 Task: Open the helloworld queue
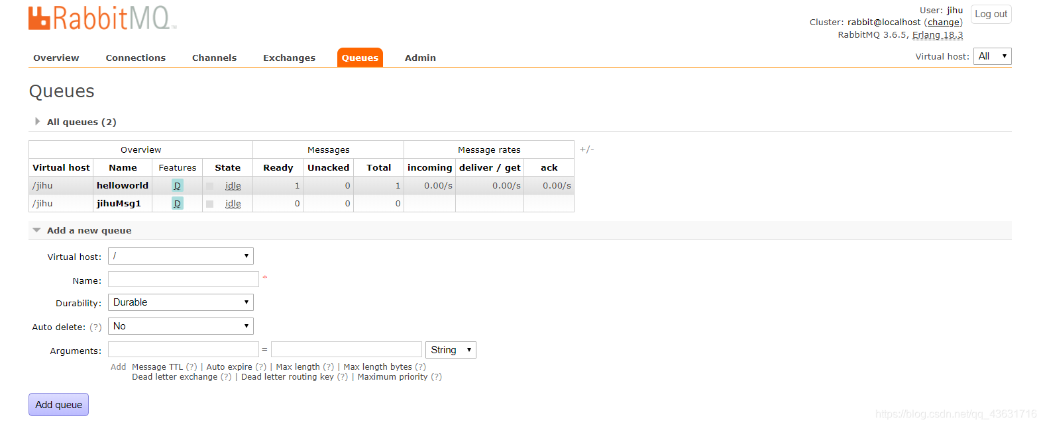(x=123, y=186)
